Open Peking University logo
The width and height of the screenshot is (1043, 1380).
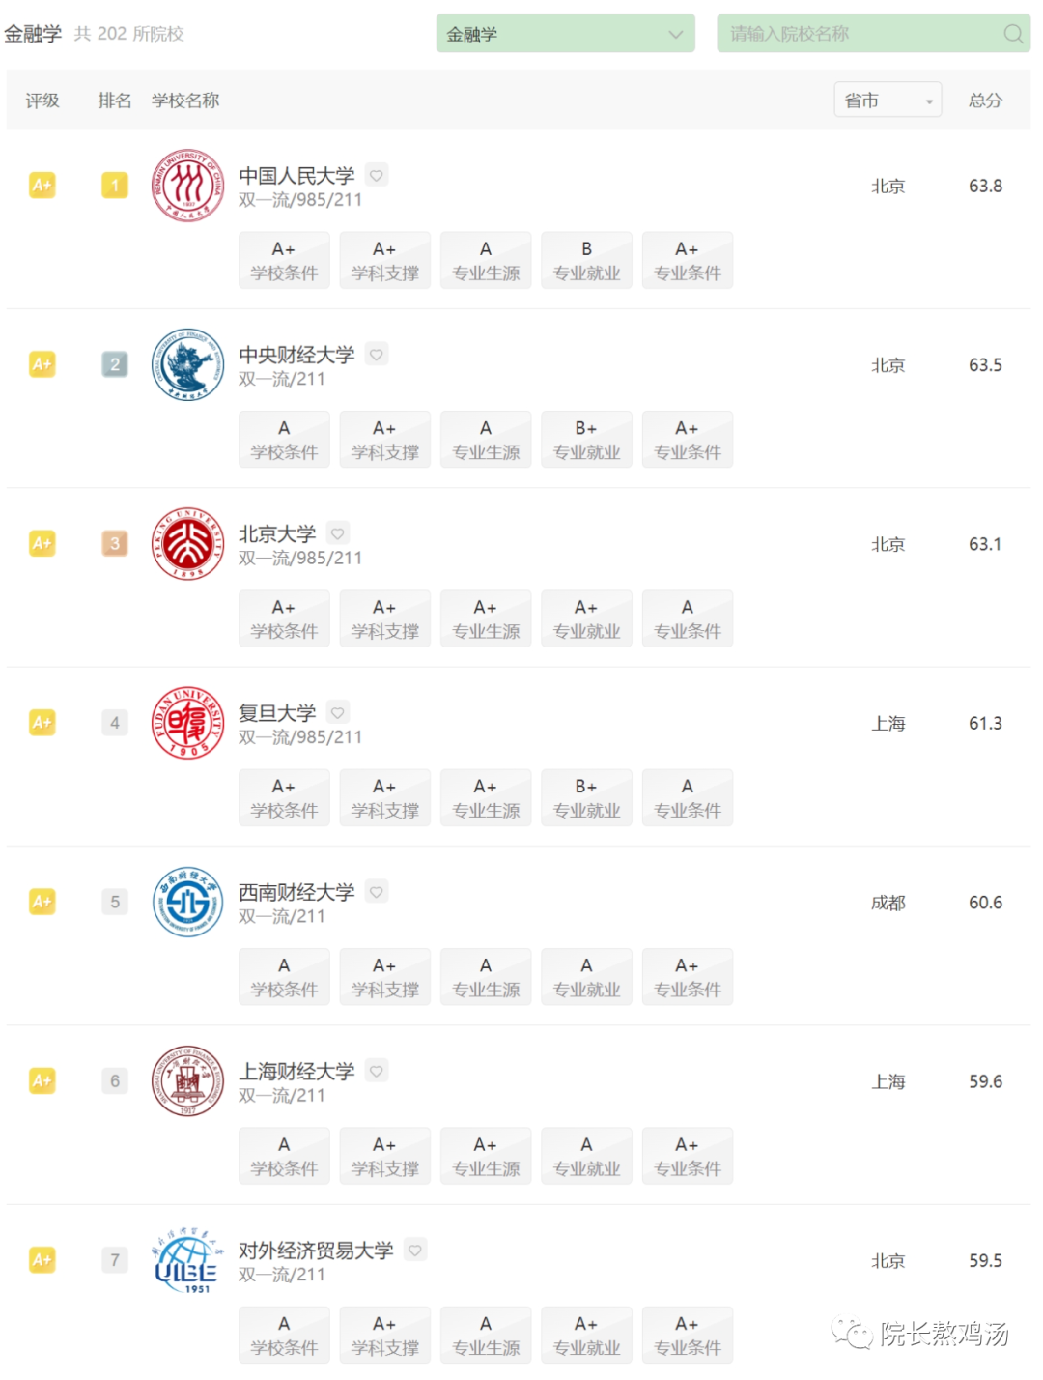pyautogui.click(x=188, y=544)
